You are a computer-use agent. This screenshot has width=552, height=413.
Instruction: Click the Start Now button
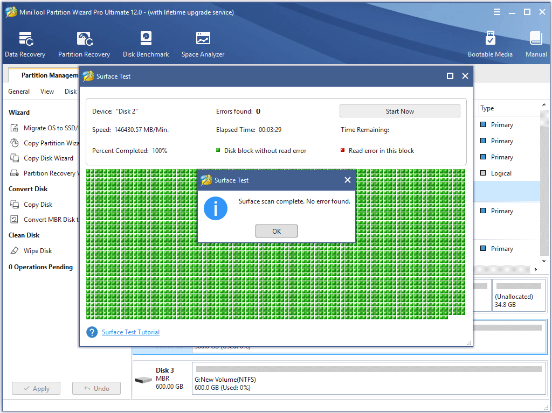[x=399, y=111]
